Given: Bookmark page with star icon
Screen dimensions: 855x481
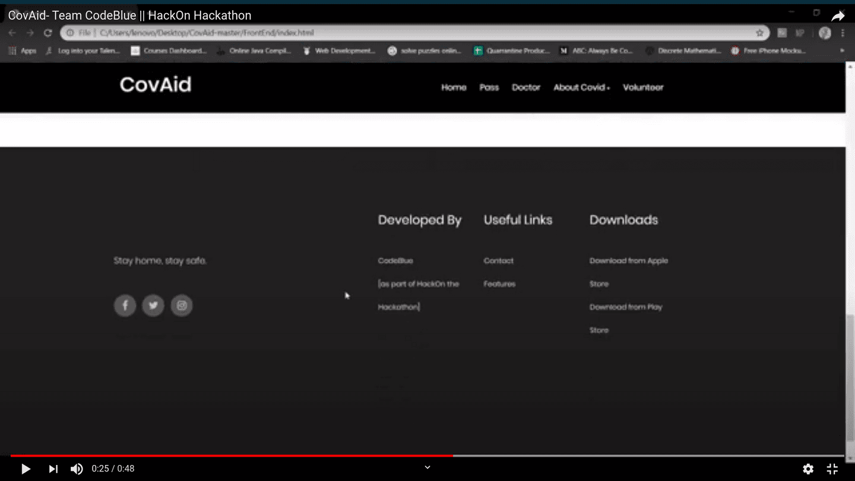Looking at the screenshot, I should click(x=759, y=33).
